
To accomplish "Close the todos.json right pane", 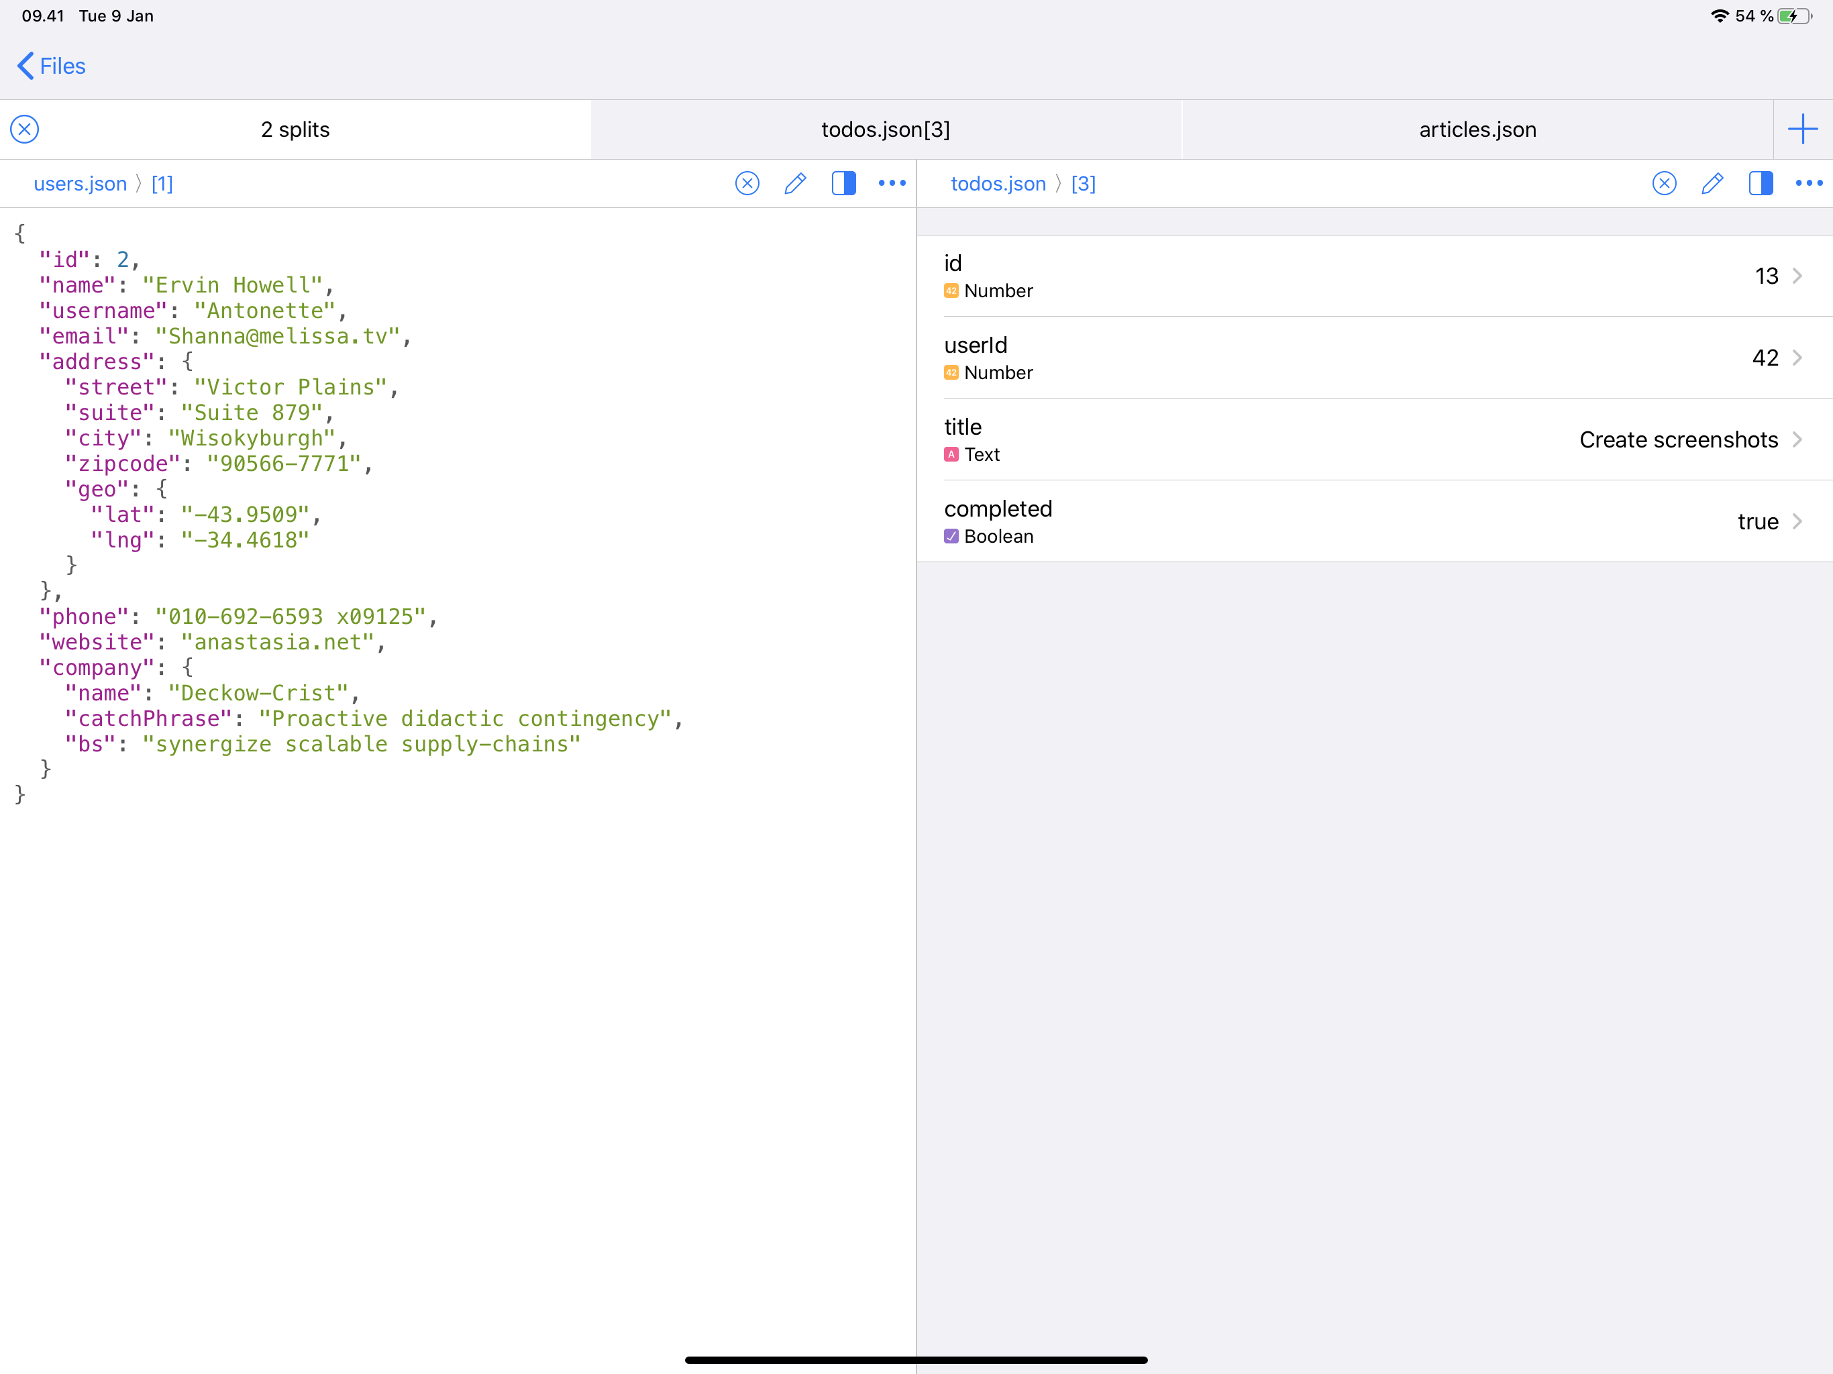I will 1664,183.
